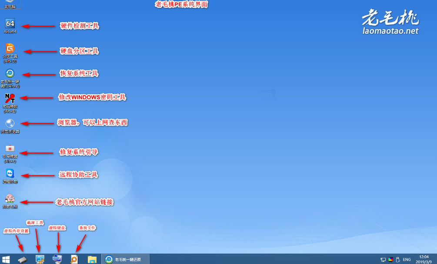437x264 pixels.
Task: Click the Windows Start button
Action: coord(6,259)
